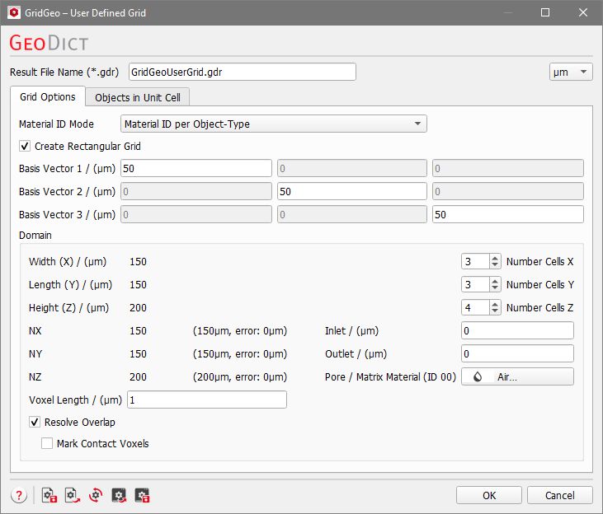Click the save settings to file icon
603x514 pixels.
click(49, 496)
